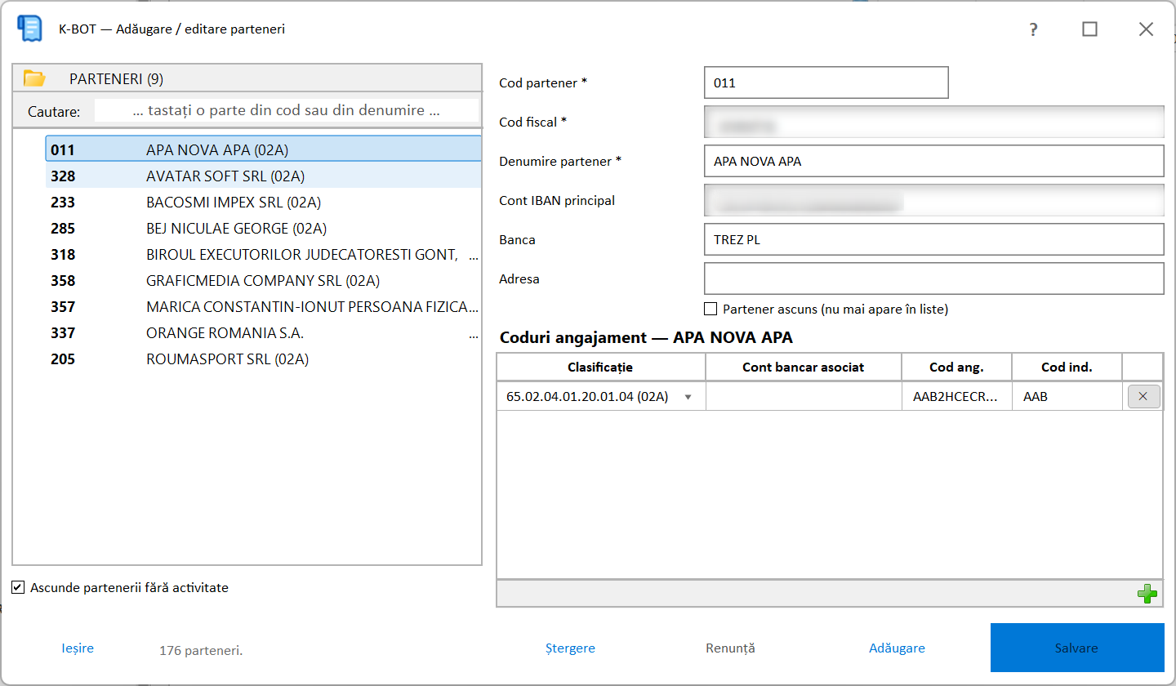
Task: Click the Cod fiscal field
Action: [933, 122]
